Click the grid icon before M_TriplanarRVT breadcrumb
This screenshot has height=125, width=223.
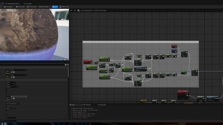[78, 10]
